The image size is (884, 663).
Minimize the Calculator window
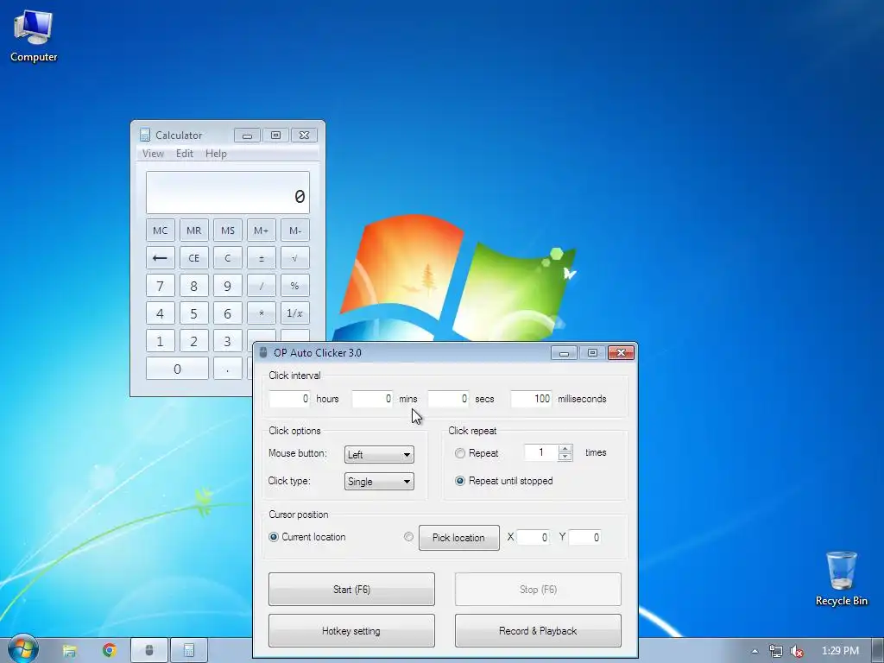tap(247, 136)
